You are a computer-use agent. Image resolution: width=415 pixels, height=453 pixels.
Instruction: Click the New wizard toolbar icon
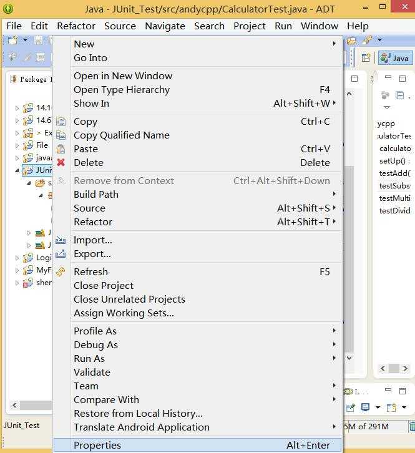pyautogui.click(x=12, y=40)
